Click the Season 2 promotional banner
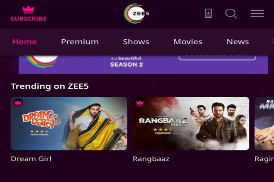Image resolution: width=274 pixels, height=182 pixels. coord(143,65)
